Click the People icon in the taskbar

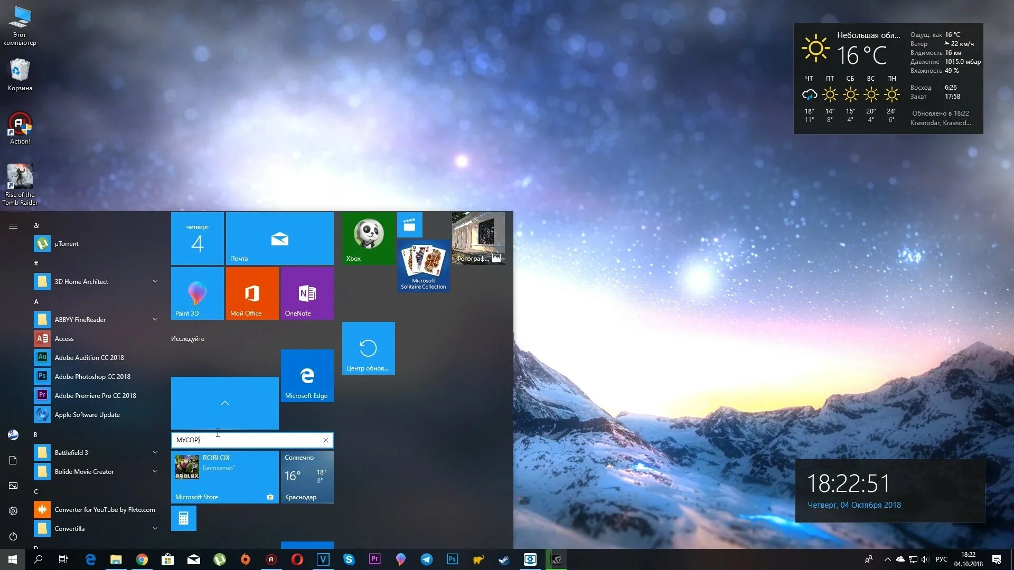point(869,559)
